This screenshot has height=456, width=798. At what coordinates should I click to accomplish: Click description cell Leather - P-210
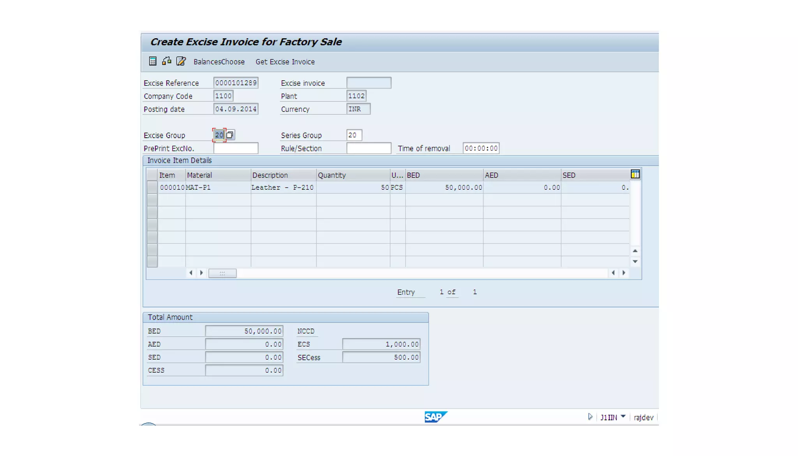(283, 187)
